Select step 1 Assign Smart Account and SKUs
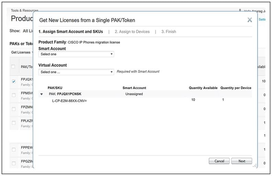Viewport: 272px width, 176px height. click(x=71, y=32)
